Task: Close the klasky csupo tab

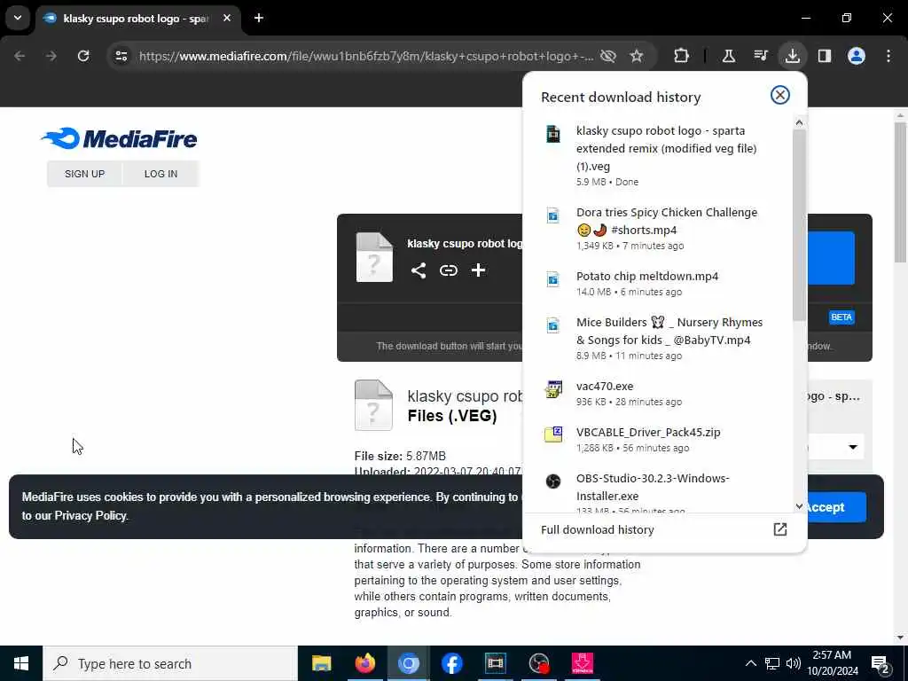Action: 227,18
